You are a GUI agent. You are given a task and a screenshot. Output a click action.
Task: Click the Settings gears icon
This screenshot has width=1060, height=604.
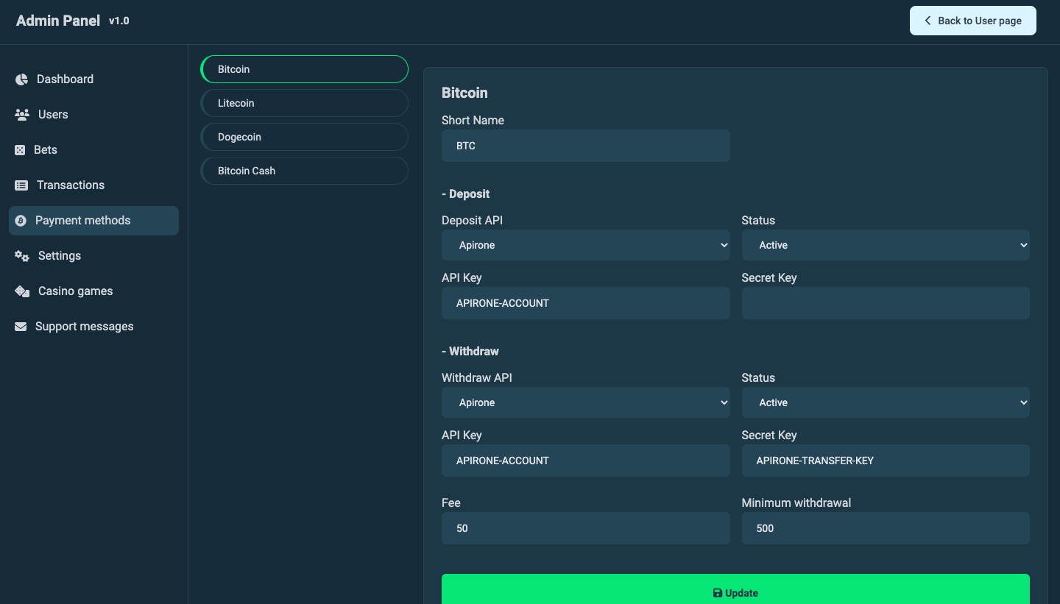21,255
